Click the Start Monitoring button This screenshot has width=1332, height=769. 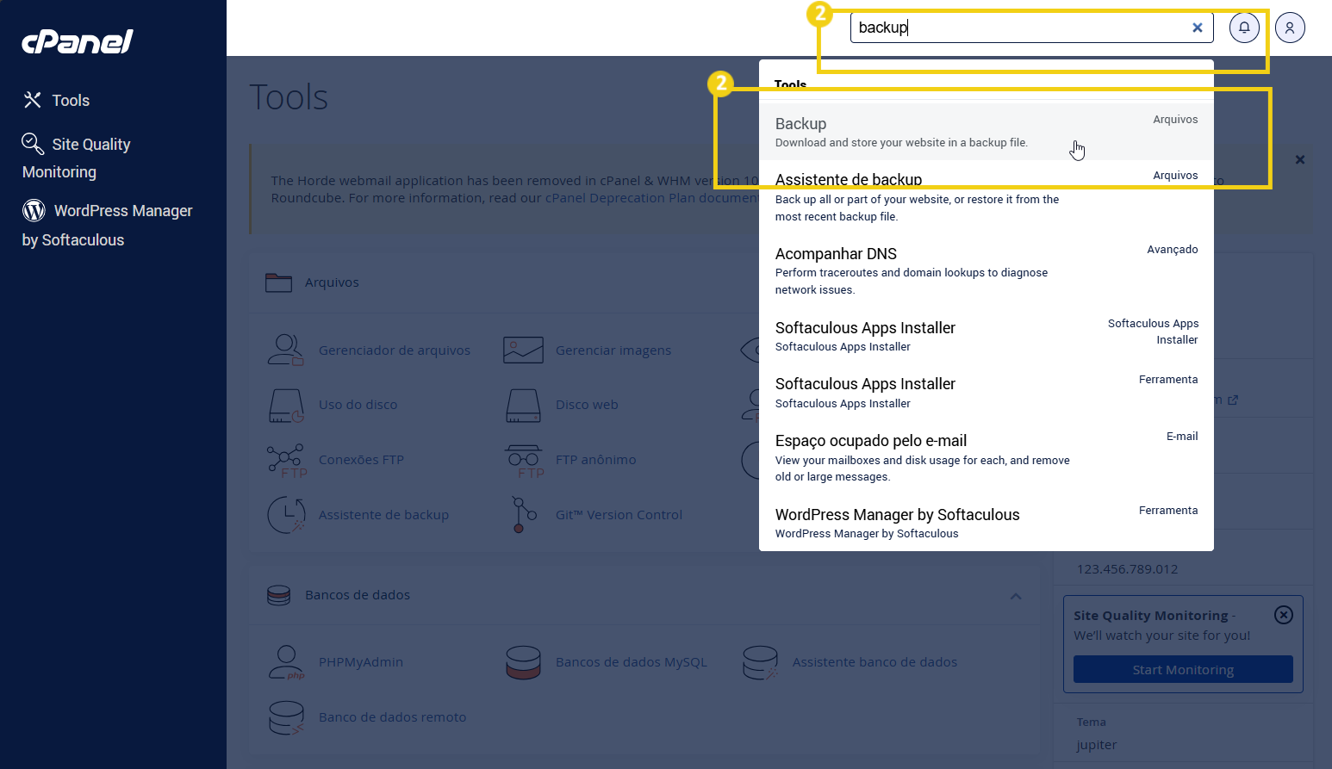click(x=1183, y=669)
